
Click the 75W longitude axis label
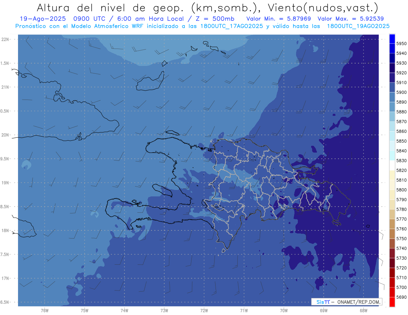click(85, 311)
